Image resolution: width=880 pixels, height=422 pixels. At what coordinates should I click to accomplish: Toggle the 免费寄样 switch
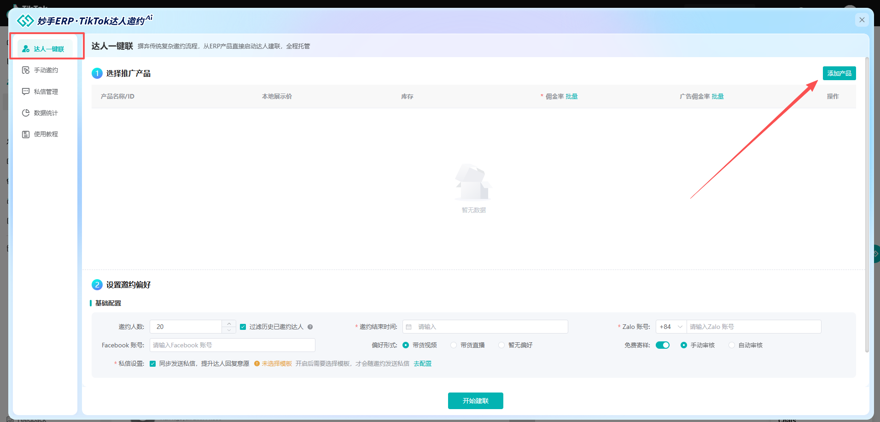pos(663,345)
